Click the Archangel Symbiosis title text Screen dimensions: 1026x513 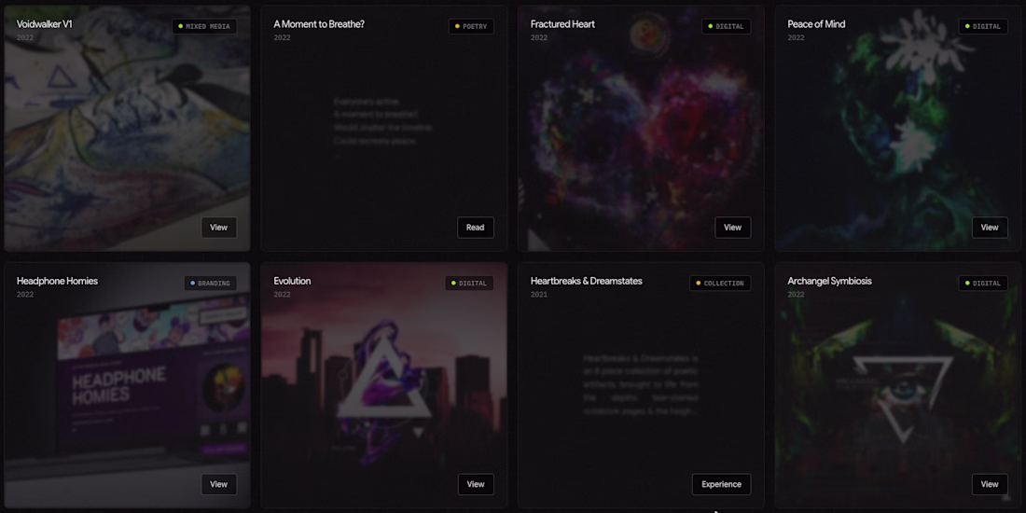pos(829,281)
